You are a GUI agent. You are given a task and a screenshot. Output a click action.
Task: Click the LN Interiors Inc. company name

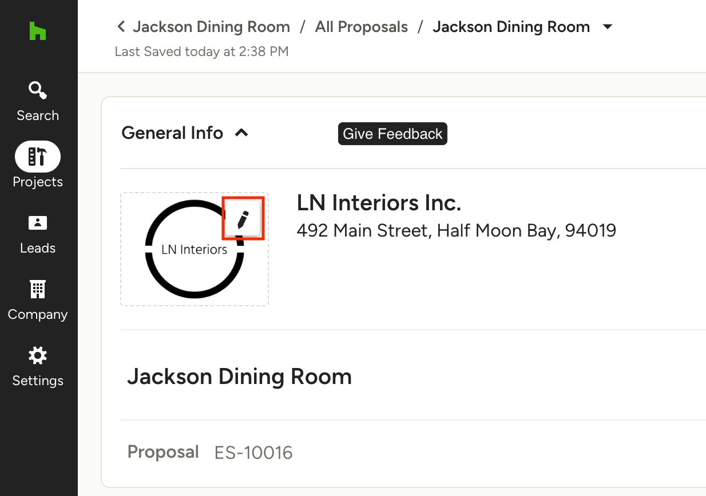[379, 203]
